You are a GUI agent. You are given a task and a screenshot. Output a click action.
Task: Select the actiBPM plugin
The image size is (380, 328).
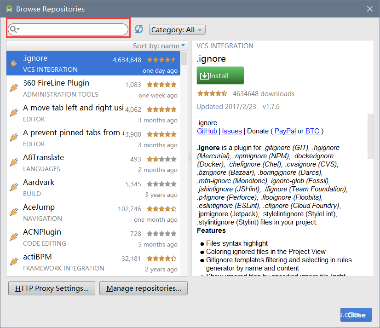93,262
